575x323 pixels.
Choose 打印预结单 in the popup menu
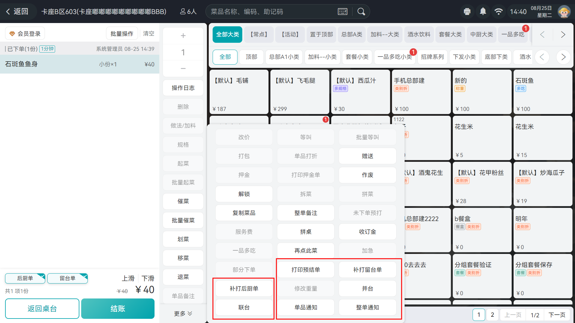(x=306, y=270)
